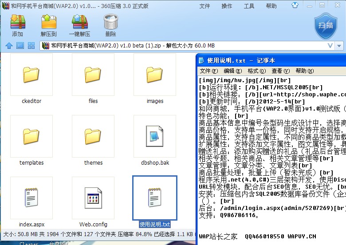The width and height of the screenshot is (346, 245).
Task: Click the 添加 (Add) toolbar icon
Action: (18, 22)
